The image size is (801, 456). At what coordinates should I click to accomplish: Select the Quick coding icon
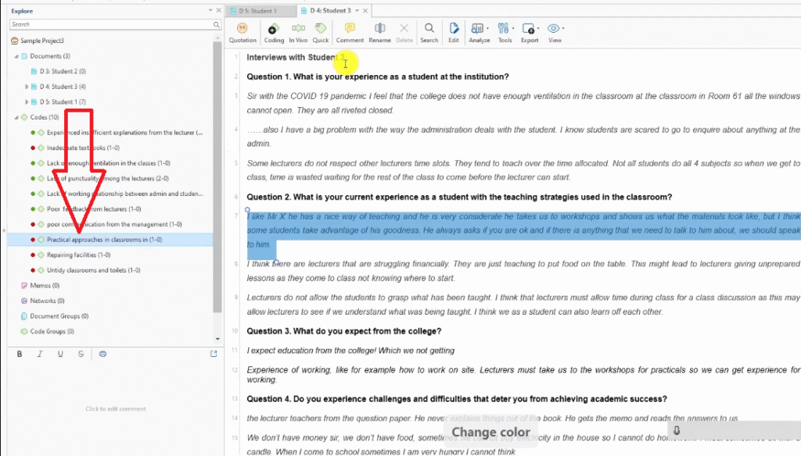coord(321,32)
